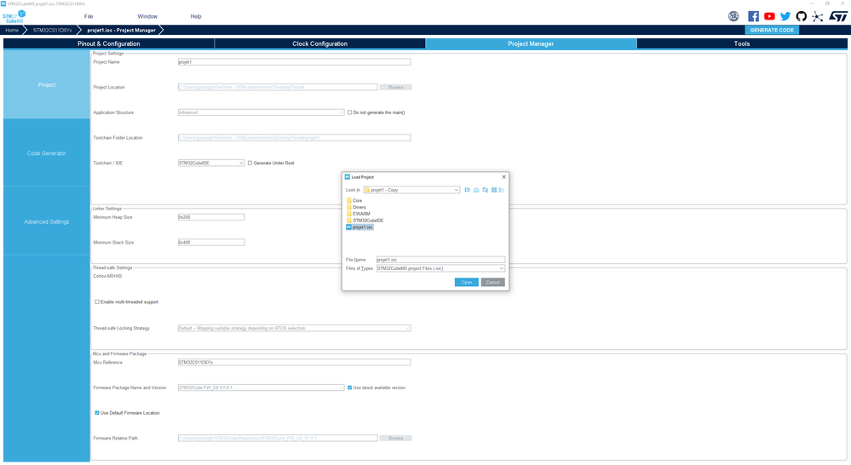Uncheck Use latest available version
The height and width of the screenshot is (465, 851).
[349, 387]
